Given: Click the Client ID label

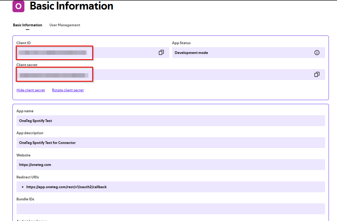Looking at the screenshot, I should click(24, 43).
